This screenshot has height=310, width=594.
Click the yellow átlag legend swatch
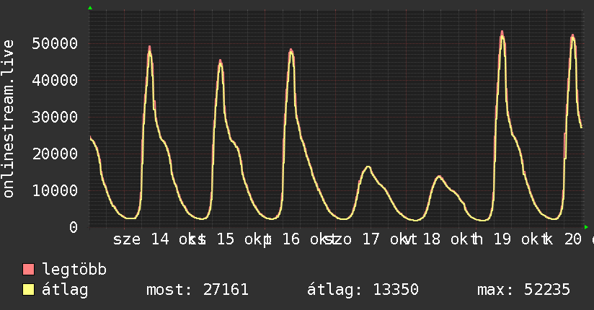[28, 289]
